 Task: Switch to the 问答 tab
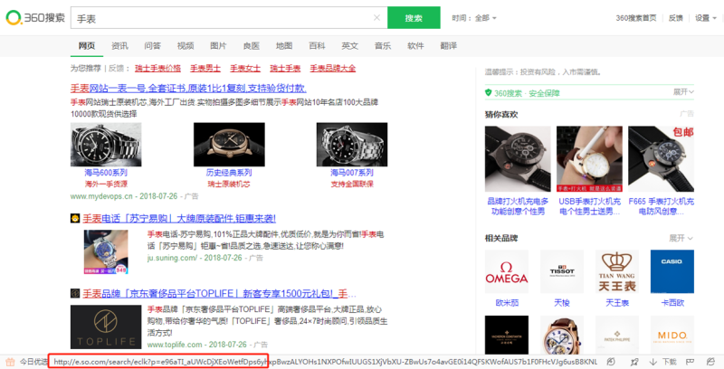pos(152,45)
